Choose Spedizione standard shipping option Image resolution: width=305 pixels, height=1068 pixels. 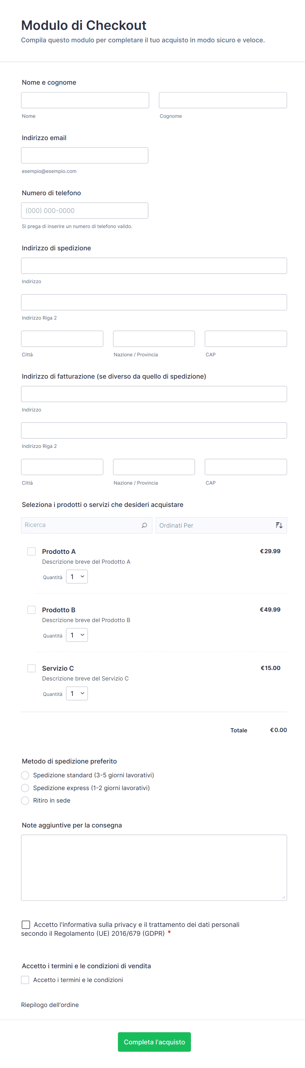25,775
